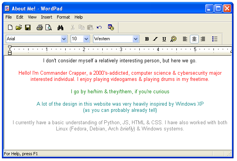Screen dimensions: 237x161
Task: Click inside the font size text field
Action: (77, 39)
